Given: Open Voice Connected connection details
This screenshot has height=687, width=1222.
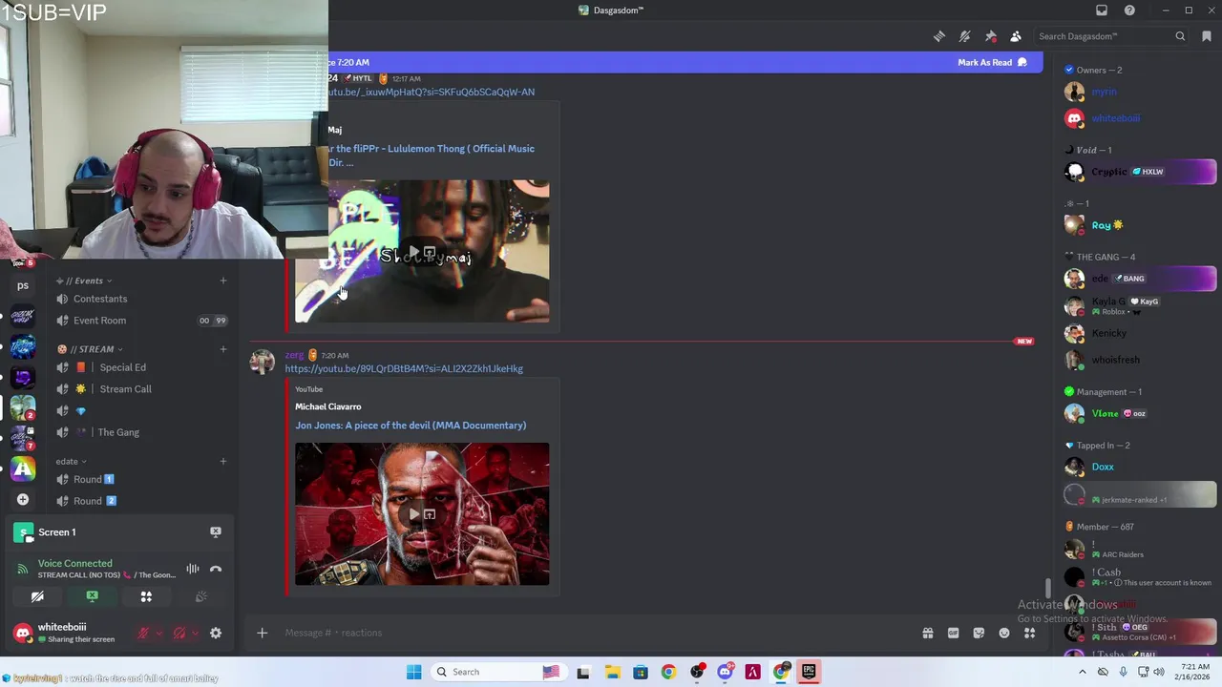Looking at the screenshot, I should [x=74, y=563].
